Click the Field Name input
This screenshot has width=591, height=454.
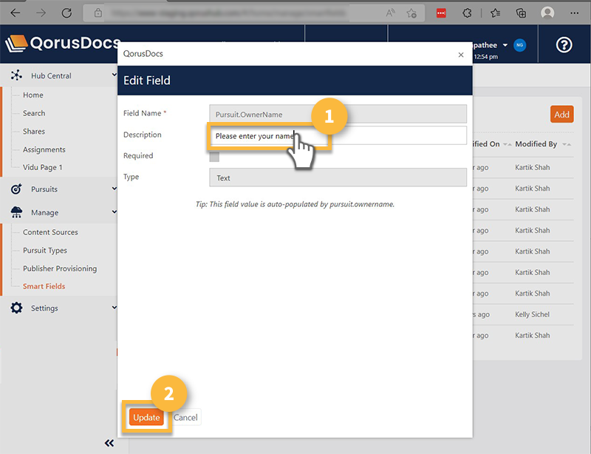pyautogui.click(x=338, y=114)
